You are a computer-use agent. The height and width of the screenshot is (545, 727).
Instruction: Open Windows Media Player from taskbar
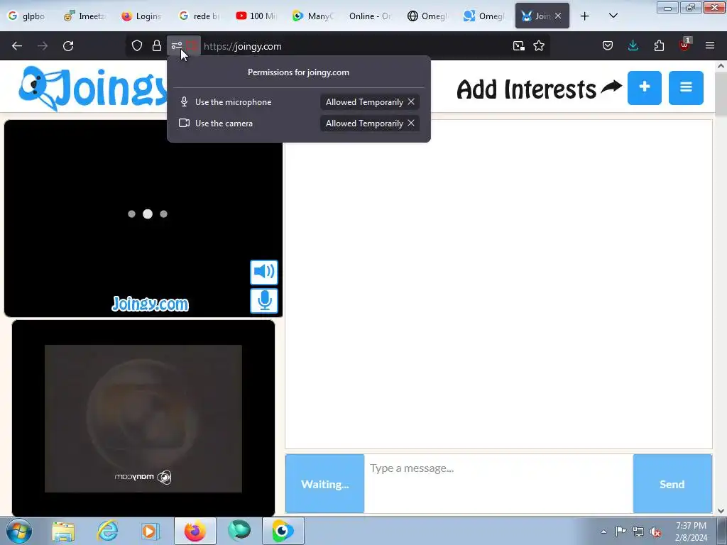(x=150, y=531)
